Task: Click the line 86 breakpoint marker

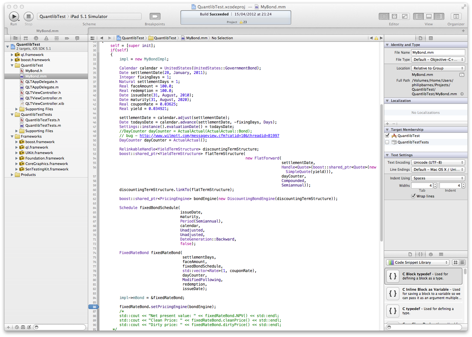Action: click(94, 307)
